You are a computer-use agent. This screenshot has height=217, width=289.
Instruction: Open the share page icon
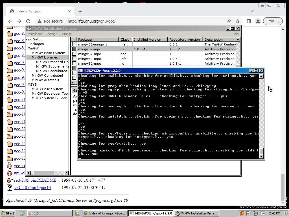point(229,21)
